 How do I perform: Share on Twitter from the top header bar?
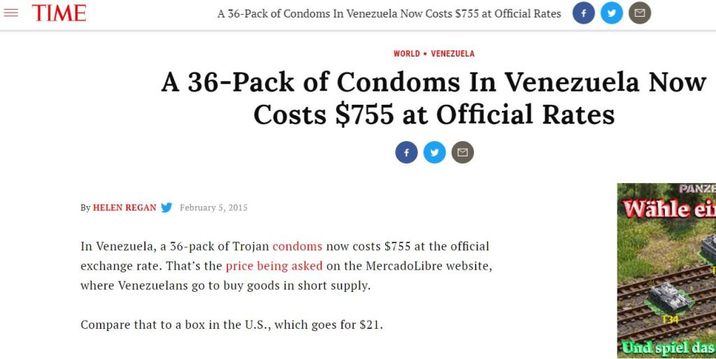coord(612,13)
